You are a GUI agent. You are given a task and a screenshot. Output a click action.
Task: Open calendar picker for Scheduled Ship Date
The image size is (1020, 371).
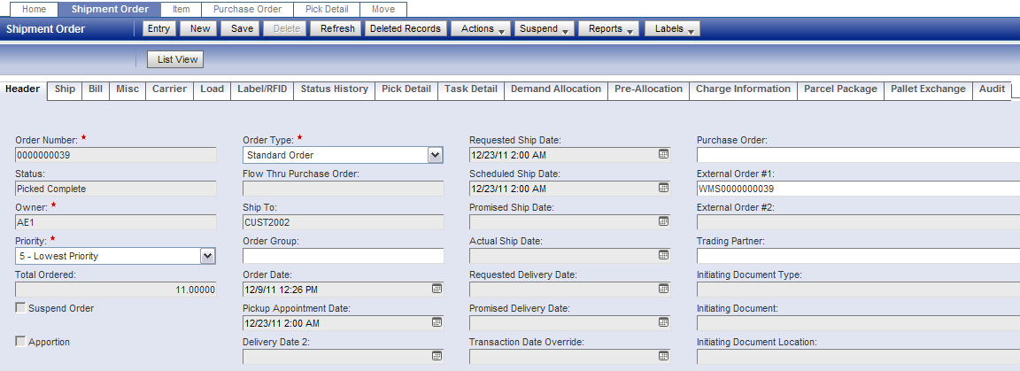click(x=663, y=188)
